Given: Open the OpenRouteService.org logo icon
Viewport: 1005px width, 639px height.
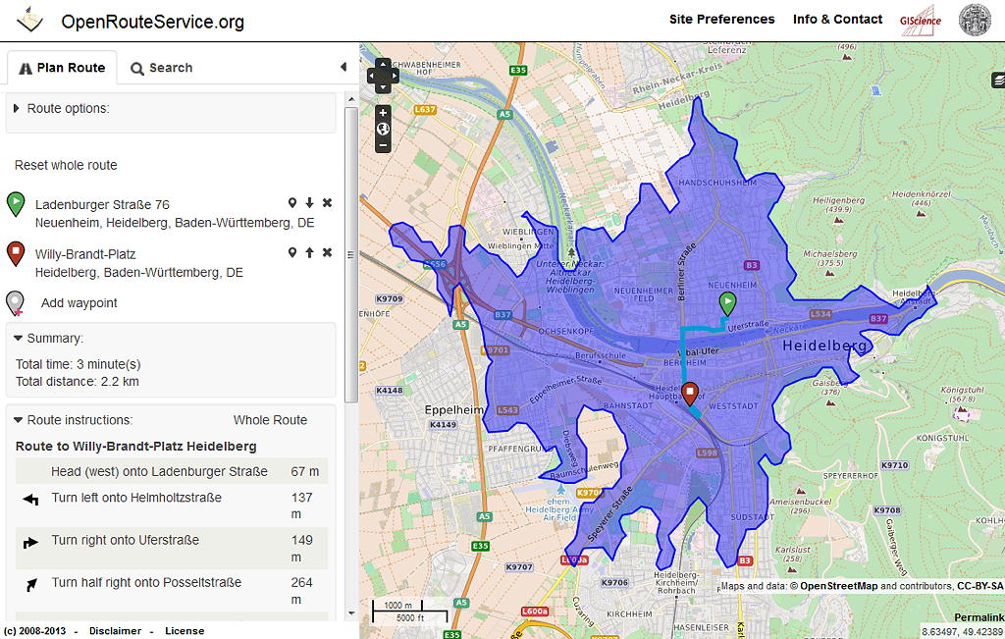Looking at the screenshot, I should [x=29, y=20].
